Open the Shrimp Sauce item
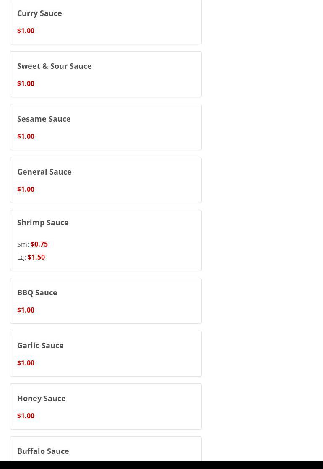 click(x=106, y=240)
